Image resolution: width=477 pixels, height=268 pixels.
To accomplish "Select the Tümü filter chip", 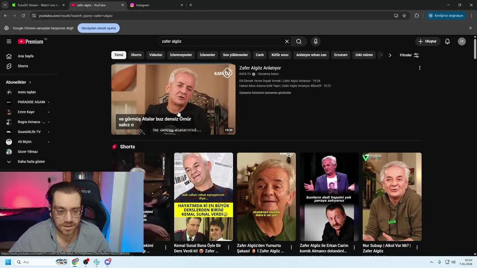I will click(119, 55).
